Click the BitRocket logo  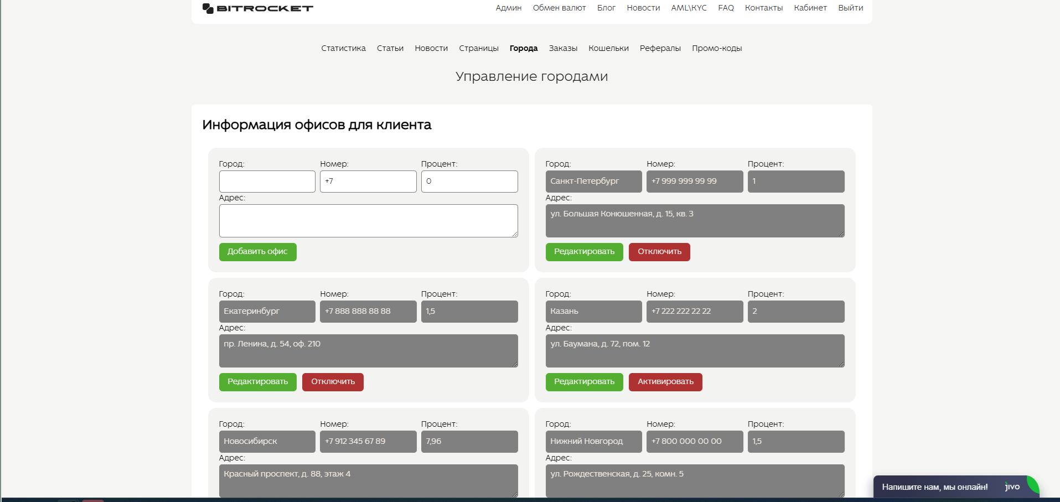pos(258,8)
